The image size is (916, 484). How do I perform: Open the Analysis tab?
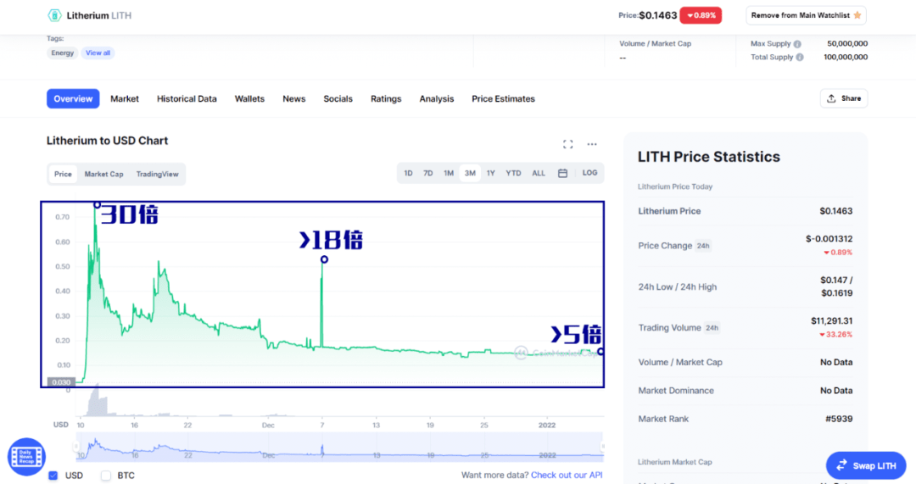[437, 98]
